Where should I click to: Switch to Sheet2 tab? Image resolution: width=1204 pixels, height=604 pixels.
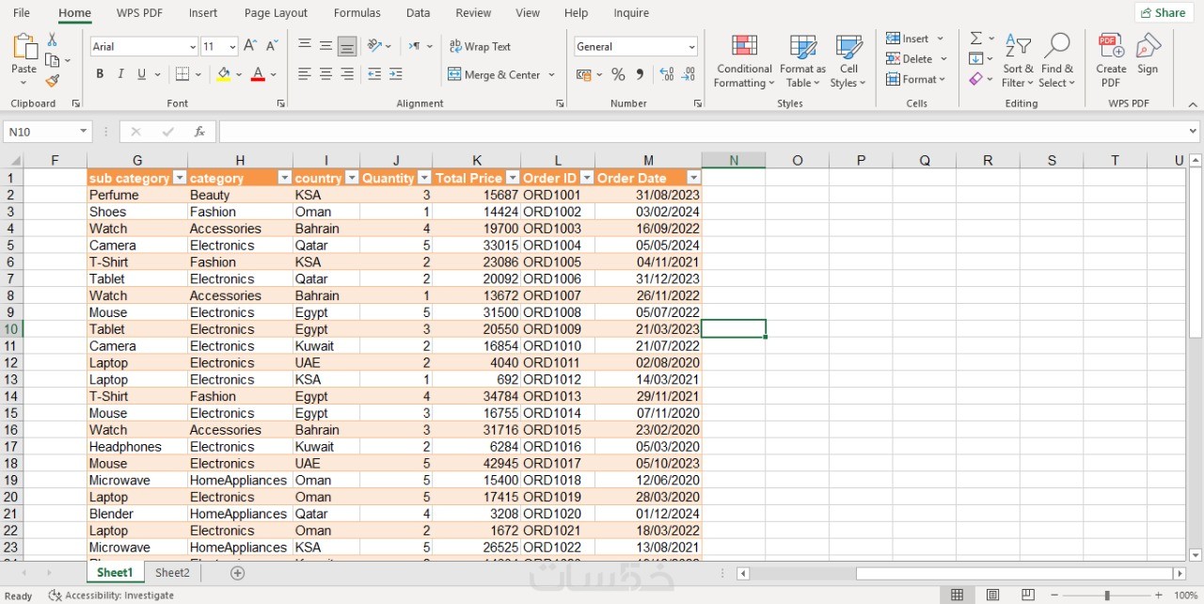point(172,573)
